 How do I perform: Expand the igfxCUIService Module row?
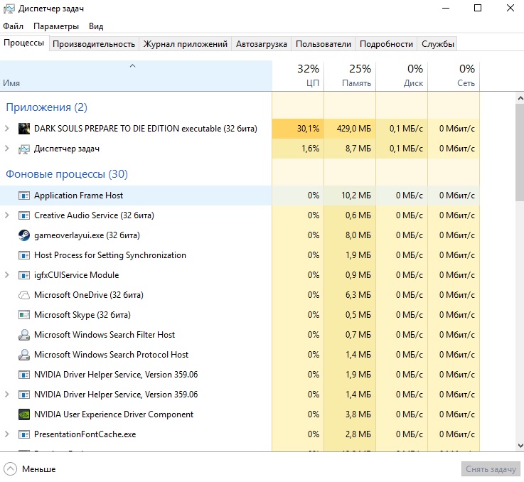click(6, 275)
